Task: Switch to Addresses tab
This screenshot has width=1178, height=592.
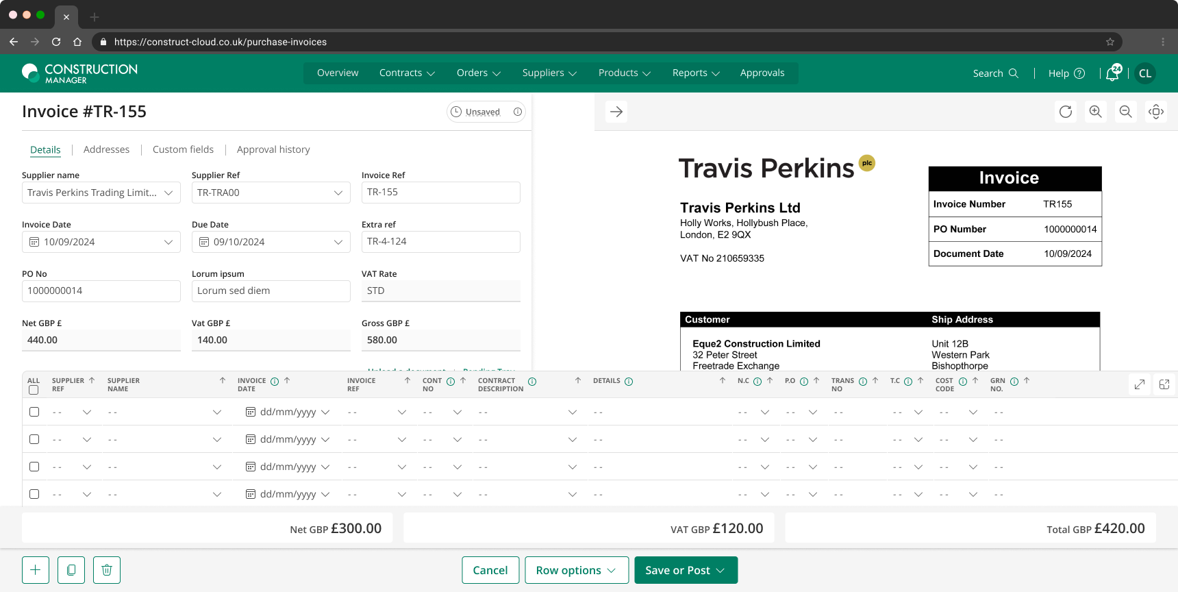Action: pos(106,149)
